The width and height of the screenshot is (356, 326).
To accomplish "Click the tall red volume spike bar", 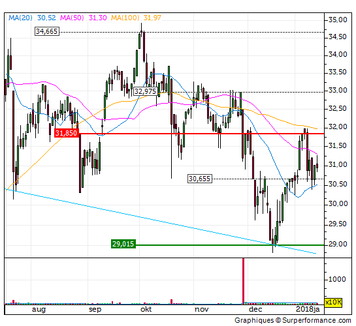I will point(244,281).
